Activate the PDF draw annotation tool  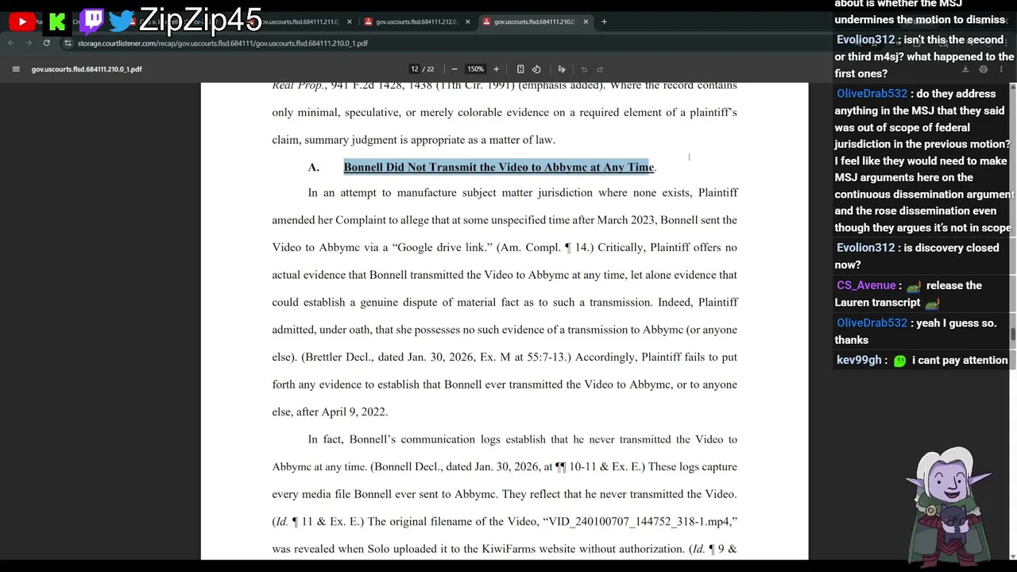562,69
